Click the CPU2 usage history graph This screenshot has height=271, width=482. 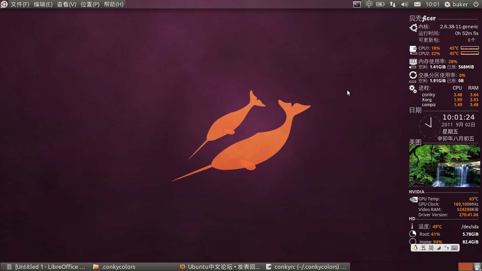coord(470,53)
